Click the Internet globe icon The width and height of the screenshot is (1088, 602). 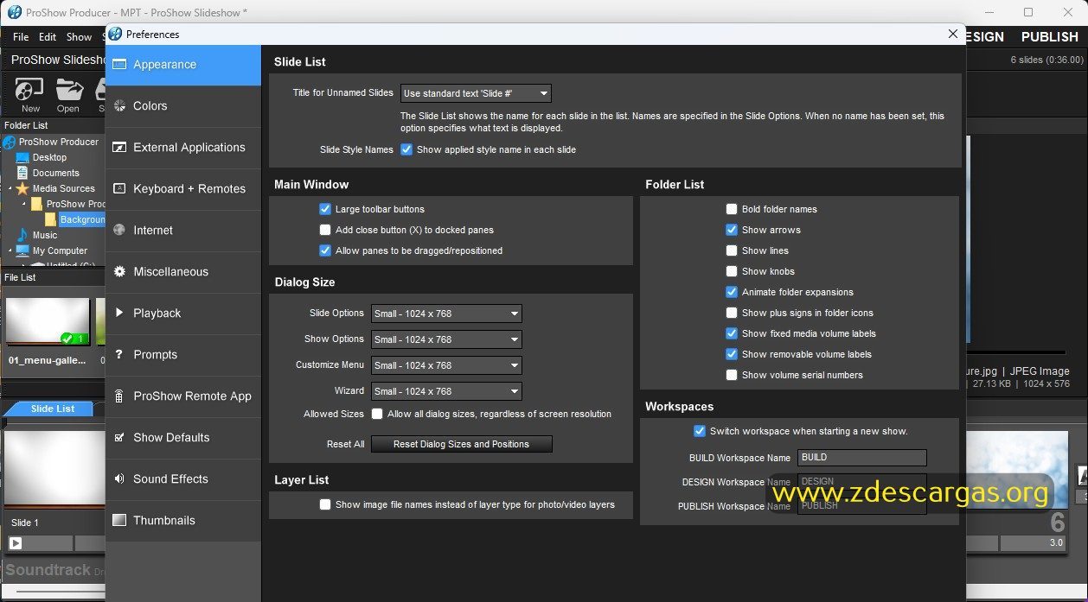click(119, 231)
